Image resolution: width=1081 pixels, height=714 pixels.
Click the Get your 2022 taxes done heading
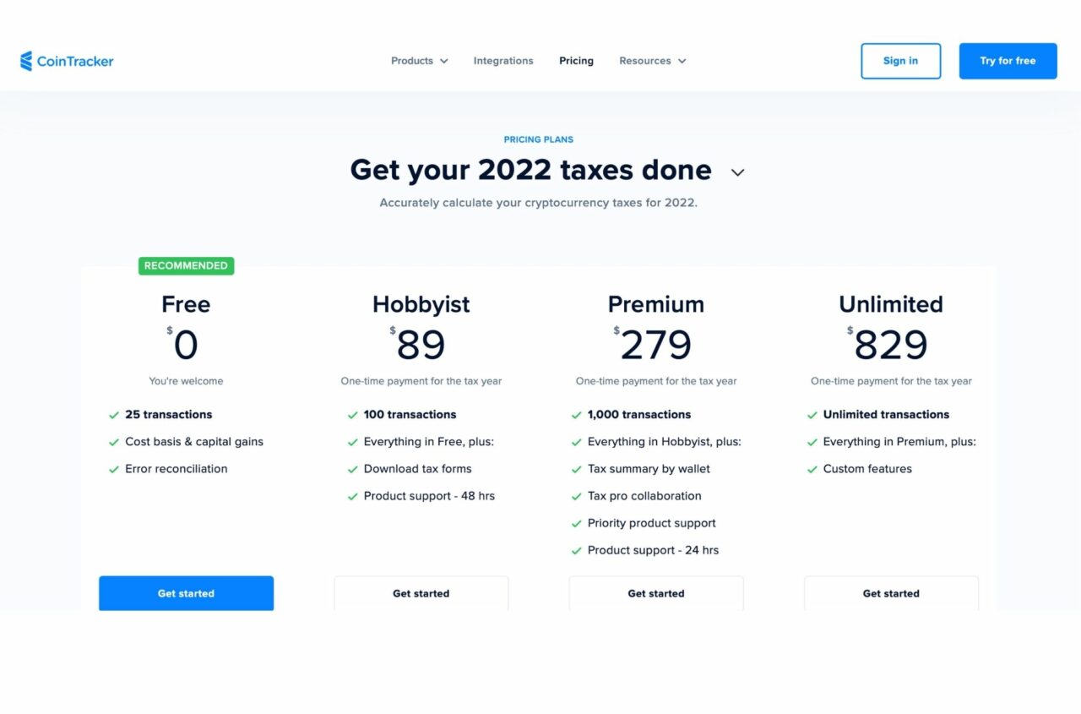(x=530, y=170)
